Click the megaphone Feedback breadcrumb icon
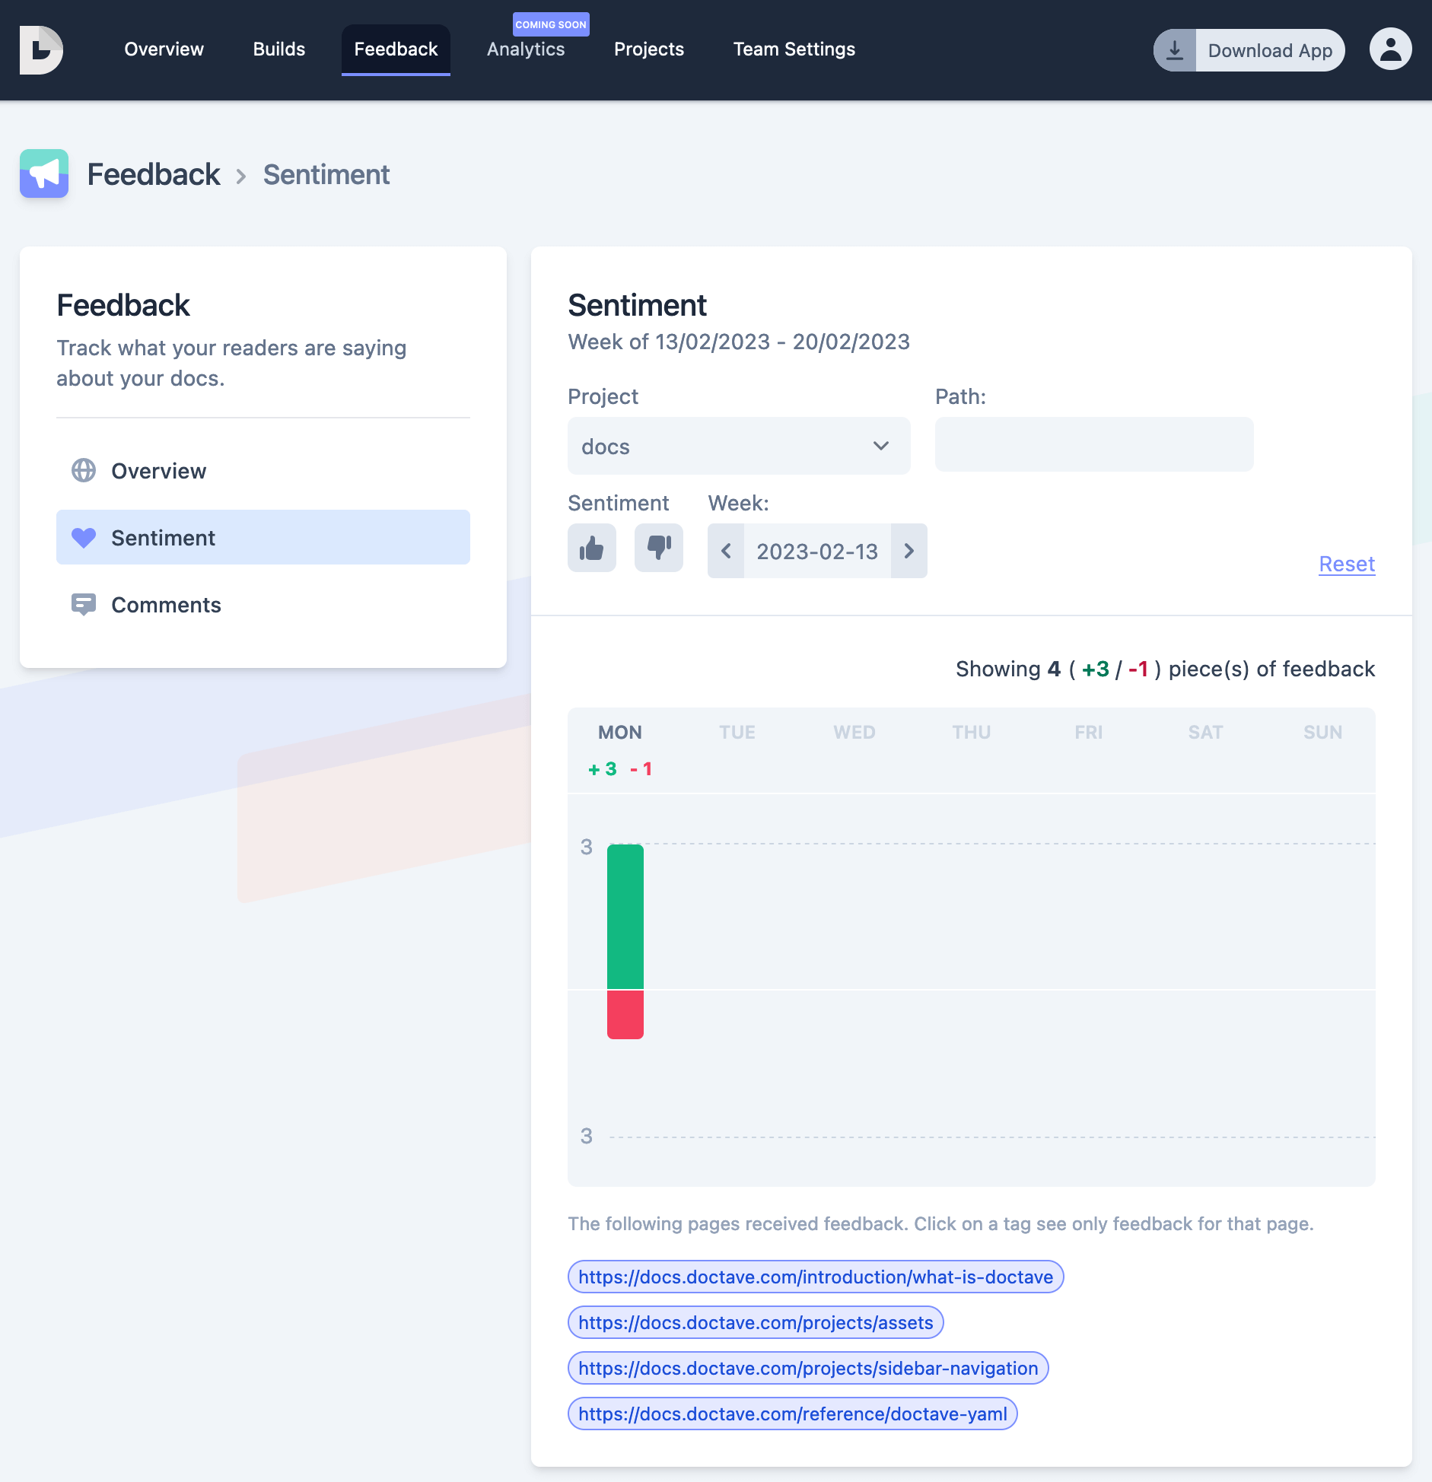Viewport: 1432px width, 1482px height. [44, 173]
